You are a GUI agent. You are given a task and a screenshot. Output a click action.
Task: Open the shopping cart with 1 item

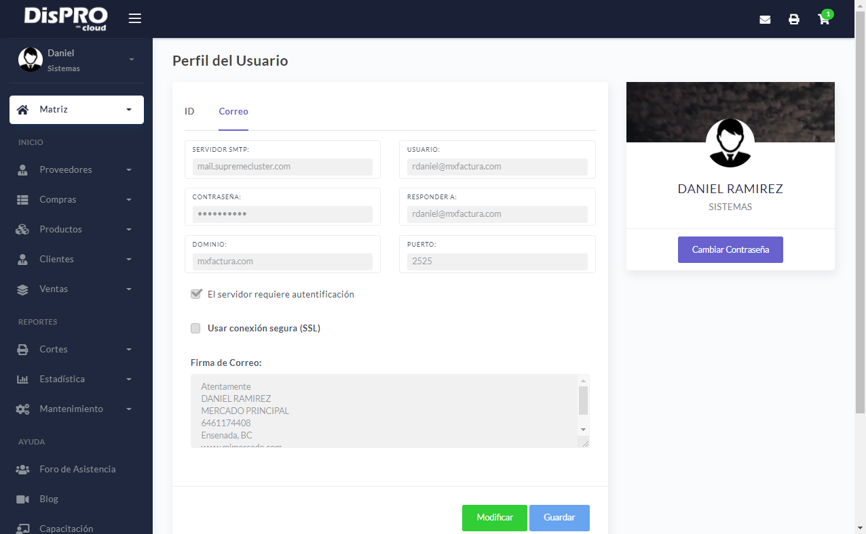(x=823, y=20)
